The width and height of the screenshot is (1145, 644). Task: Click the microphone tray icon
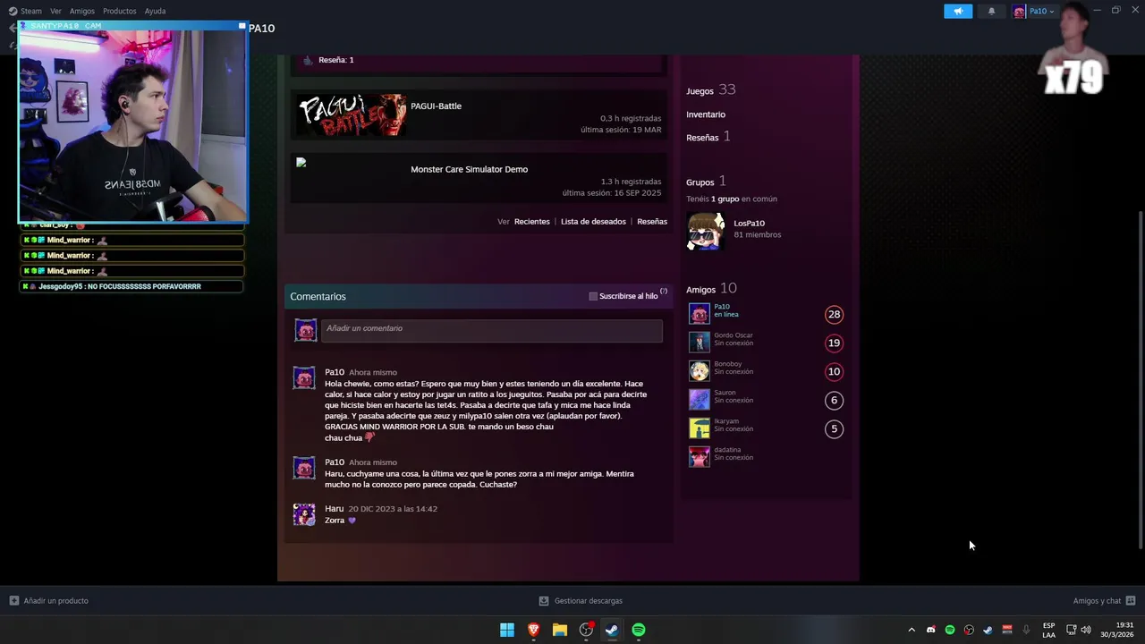pos(1026,630)
